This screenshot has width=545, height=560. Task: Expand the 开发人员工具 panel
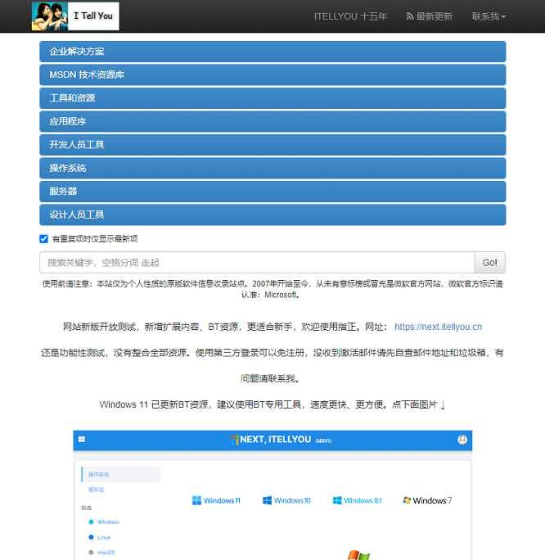click(272, 145)
